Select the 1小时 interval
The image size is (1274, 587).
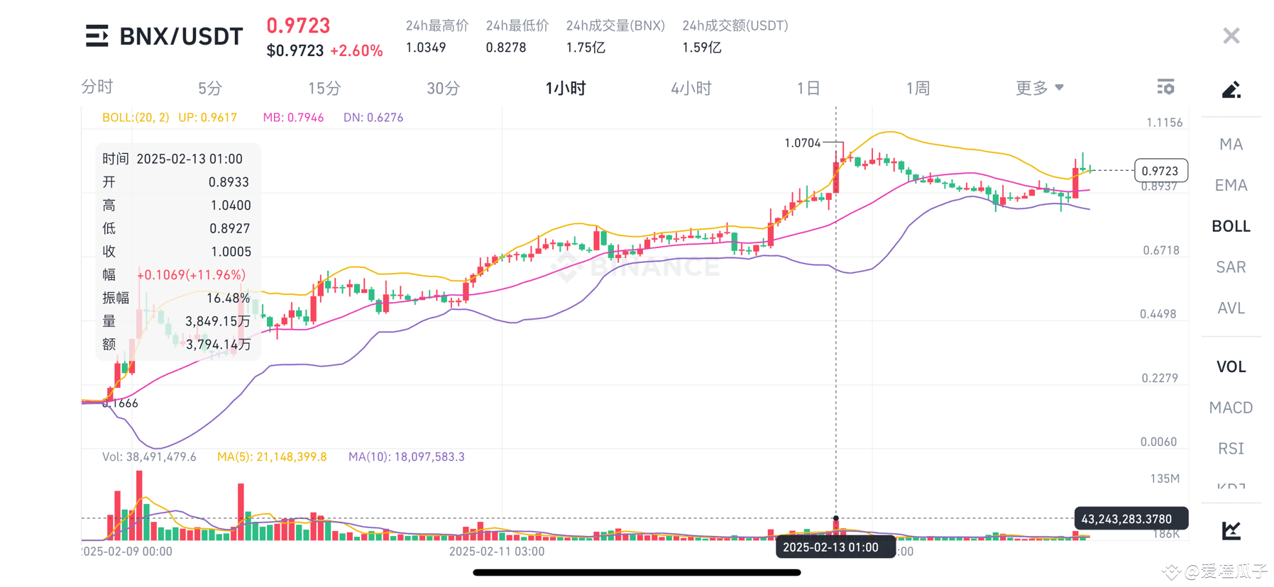[565, 89]
